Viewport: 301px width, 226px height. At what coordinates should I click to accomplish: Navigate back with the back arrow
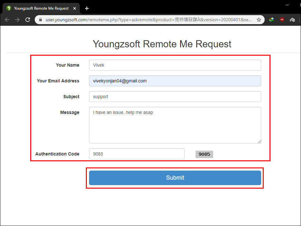[7, 19]
